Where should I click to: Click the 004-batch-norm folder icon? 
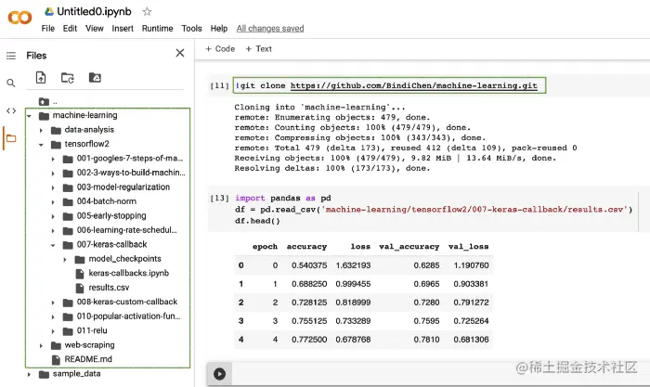point(68,201)
